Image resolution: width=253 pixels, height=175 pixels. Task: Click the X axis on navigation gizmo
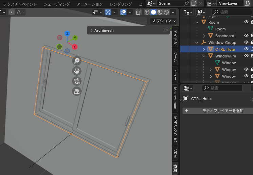(75, 47)
